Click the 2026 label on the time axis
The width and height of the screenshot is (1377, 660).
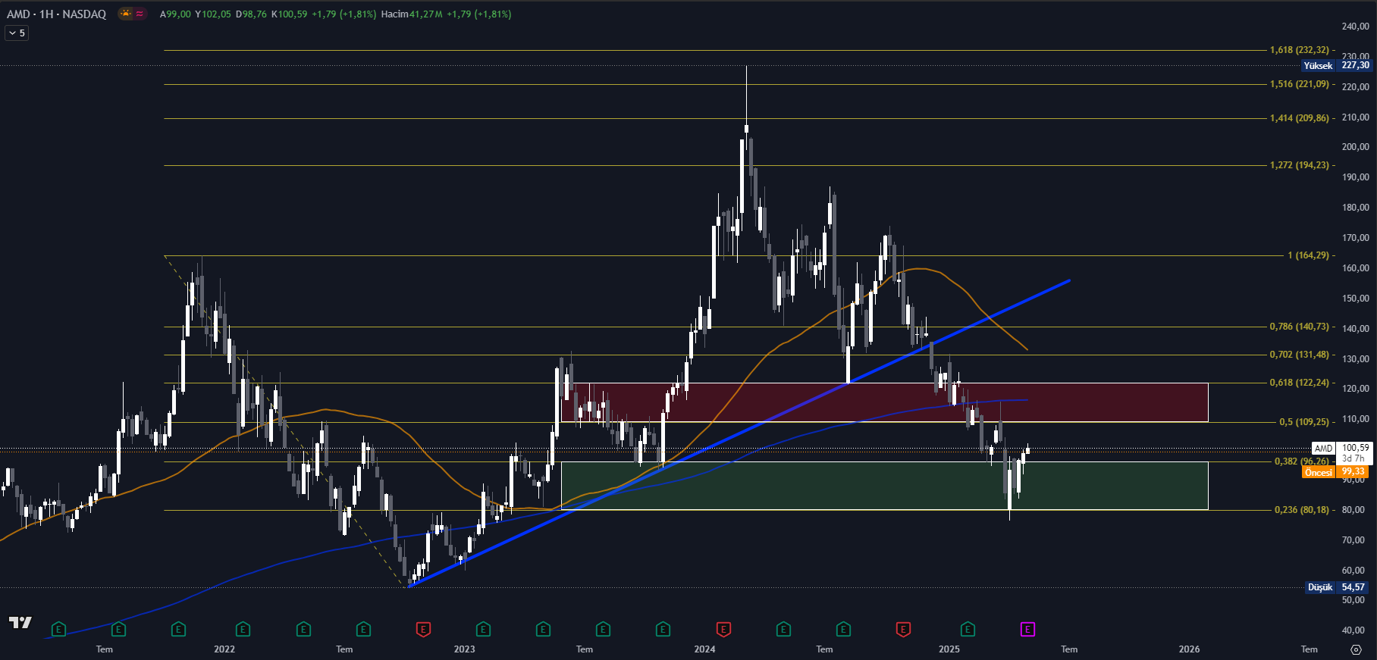tap(1189, 649)
